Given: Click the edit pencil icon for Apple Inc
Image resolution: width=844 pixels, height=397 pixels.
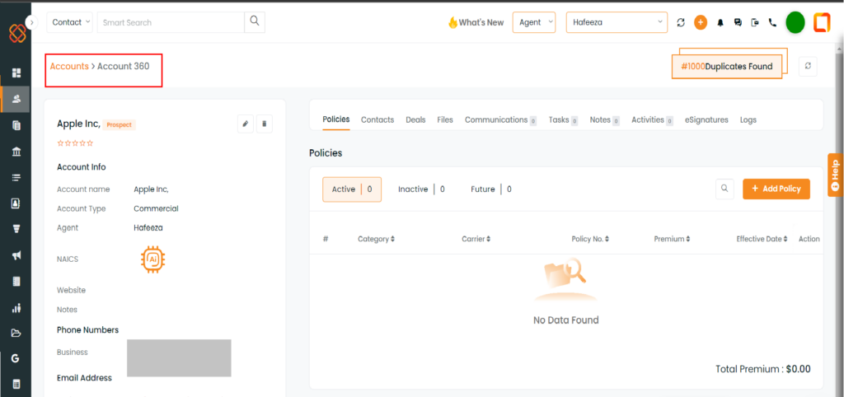Looking at the screenshot, I should tap(245, 124).
